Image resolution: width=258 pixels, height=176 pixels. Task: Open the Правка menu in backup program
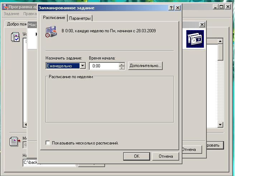click(x=30, y=14)
